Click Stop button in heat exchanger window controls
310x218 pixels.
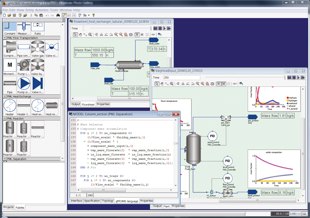point(160,28)
